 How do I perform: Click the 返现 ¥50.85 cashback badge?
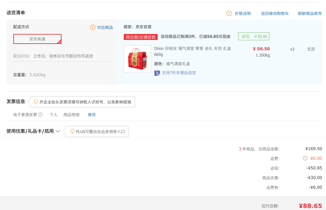pyautogui.click(x=253, y=36)
